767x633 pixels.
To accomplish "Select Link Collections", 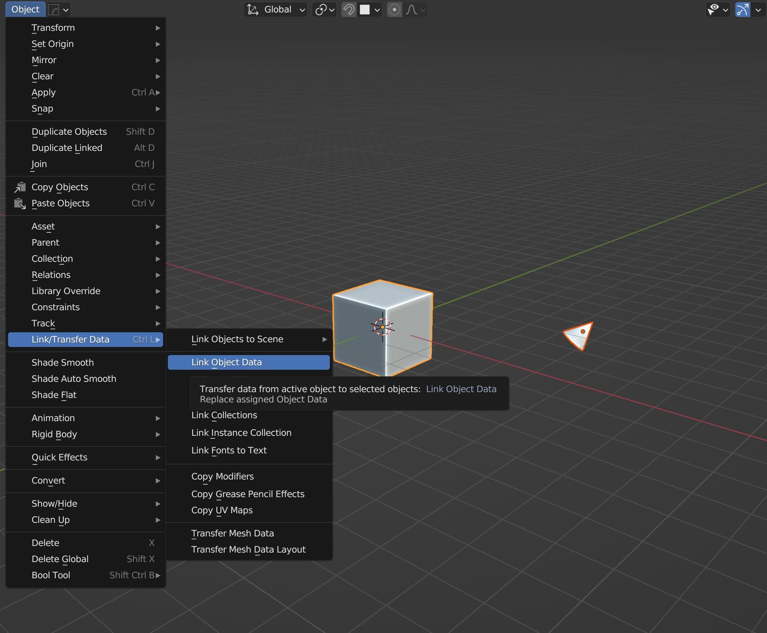I will pyautogui.click(x=249, y=415).
